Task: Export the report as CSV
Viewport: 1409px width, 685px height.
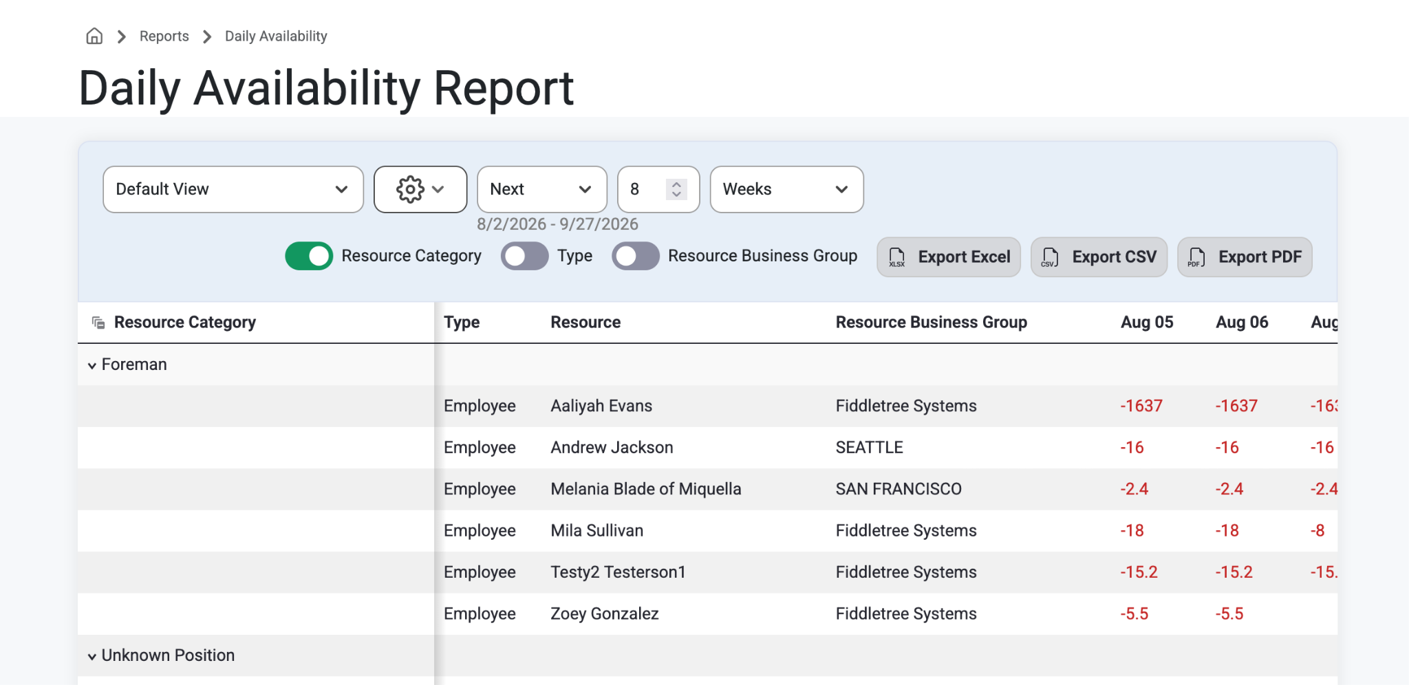Action: click(x=1099, y=257)
